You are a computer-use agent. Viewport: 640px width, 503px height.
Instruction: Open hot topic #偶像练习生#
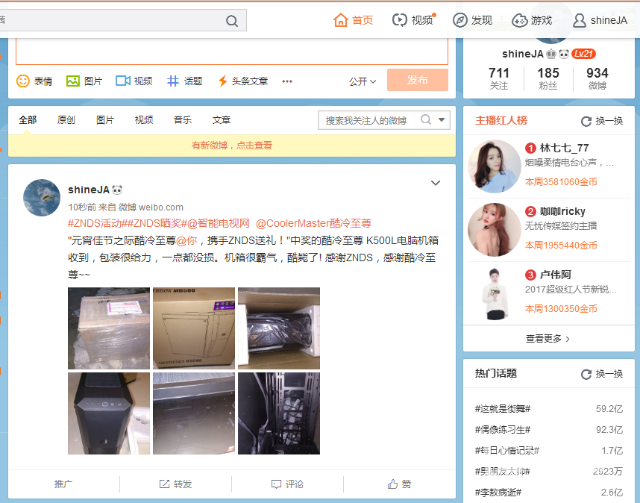click(x=503, y=430)
